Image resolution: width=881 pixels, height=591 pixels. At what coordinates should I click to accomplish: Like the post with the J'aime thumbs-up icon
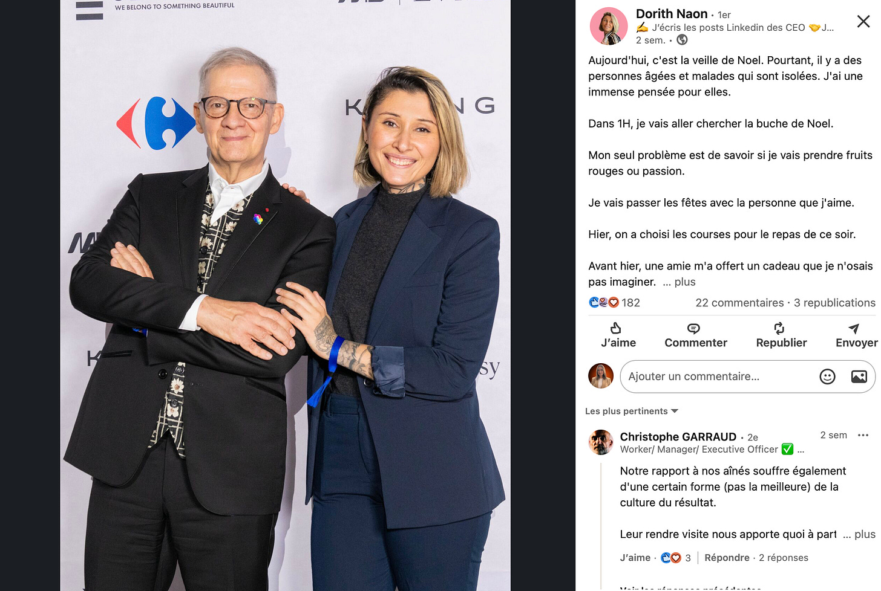[616, 328]
